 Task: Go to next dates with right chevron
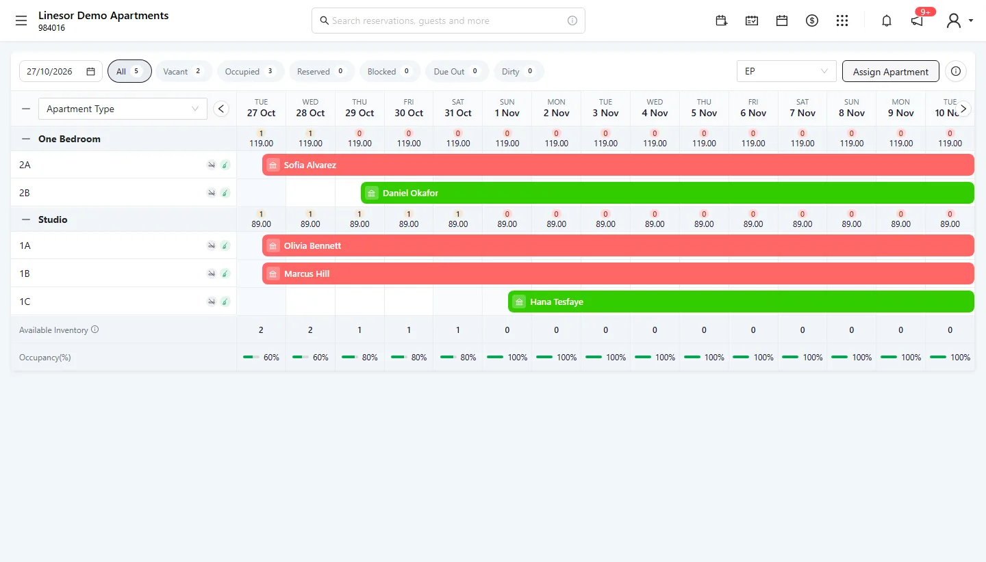pos(963,109)
